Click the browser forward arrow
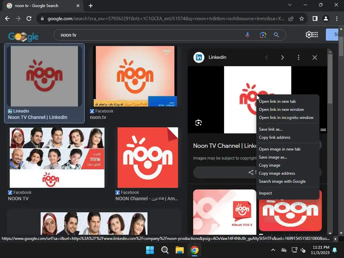This screenshot has width=344, height=258. [18, 19]
